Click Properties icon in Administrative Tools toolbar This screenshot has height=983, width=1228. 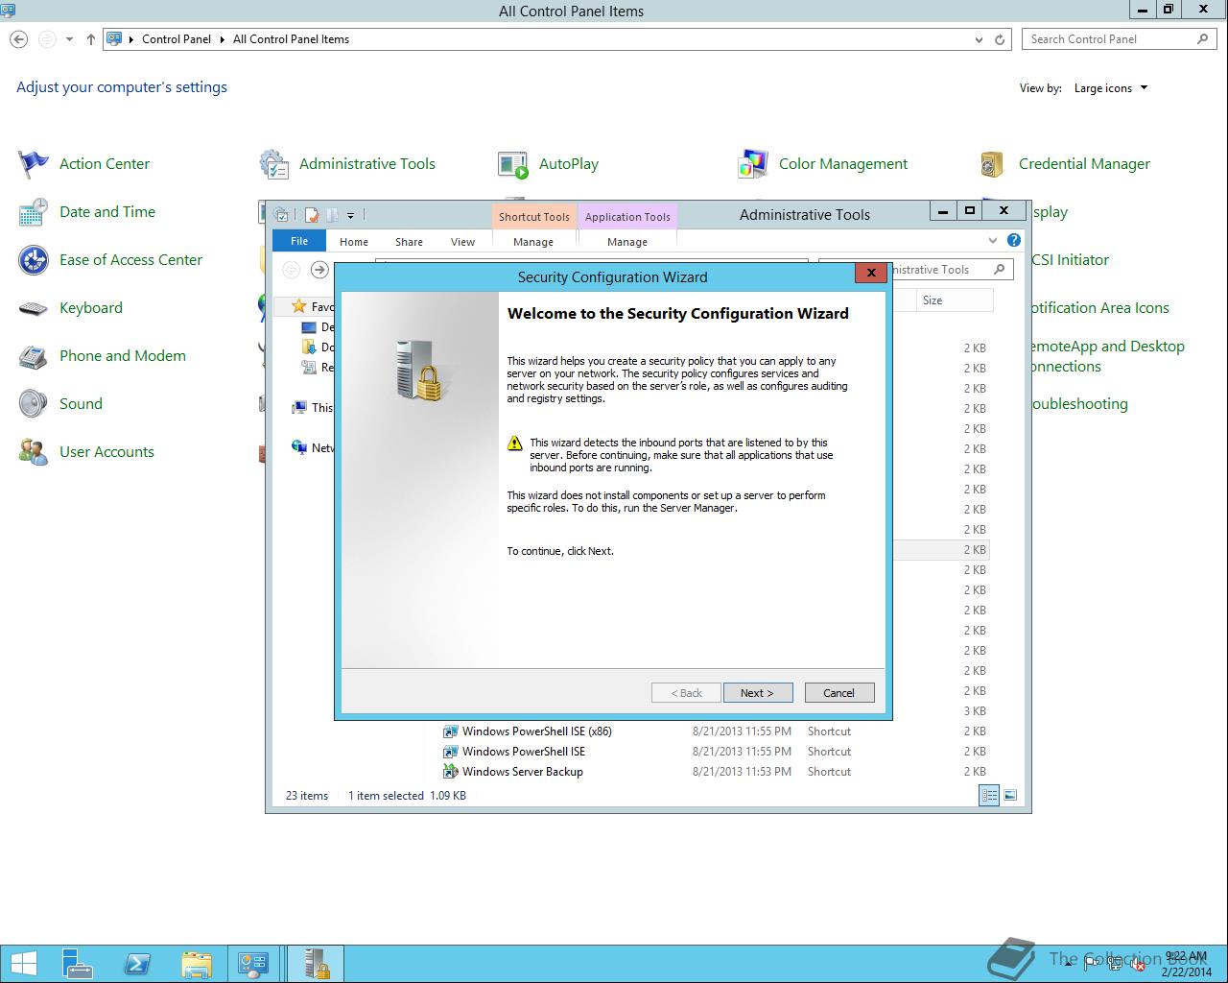pyautogui.click(x=311, y=215)
